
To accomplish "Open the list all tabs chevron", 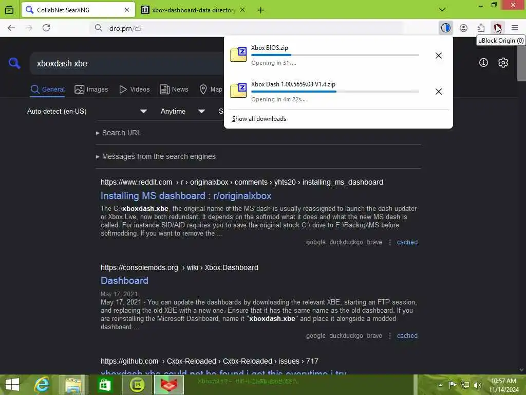I will (442, 10).
